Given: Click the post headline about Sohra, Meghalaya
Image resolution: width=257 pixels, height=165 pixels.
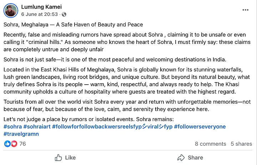Looking at the screenshot, I should pyautogui.click(x=73, y=25).
